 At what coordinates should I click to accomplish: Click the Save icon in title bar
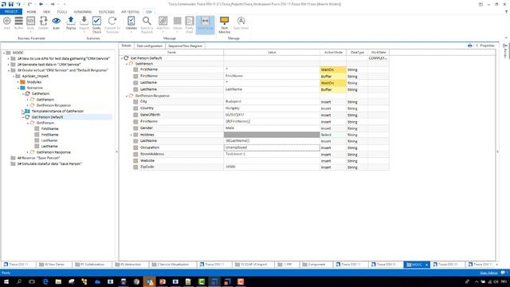point(10,4)
